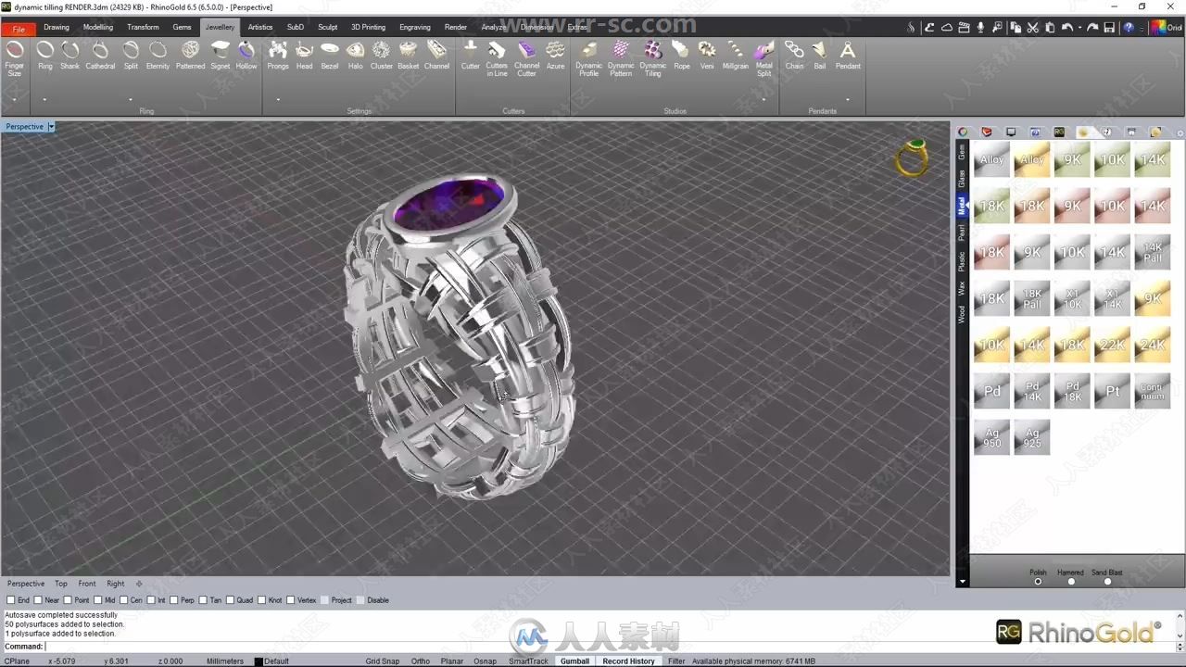Select the Rope studio tool
Screen dimensions: 1186x667
pos(682,56)
